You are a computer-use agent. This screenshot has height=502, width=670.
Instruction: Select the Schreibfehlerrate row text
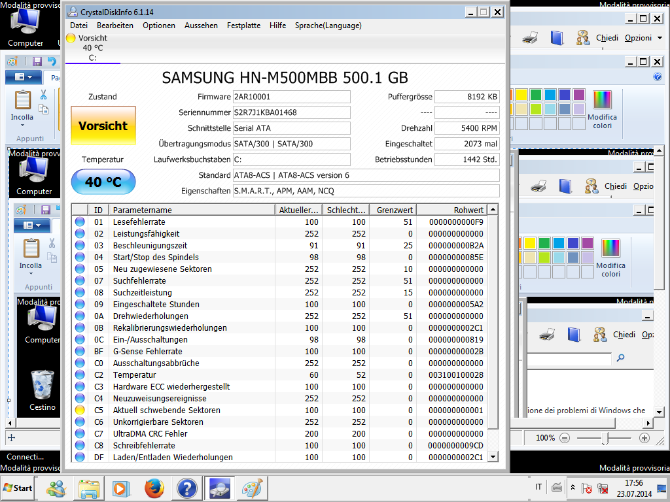pos(144,445)
